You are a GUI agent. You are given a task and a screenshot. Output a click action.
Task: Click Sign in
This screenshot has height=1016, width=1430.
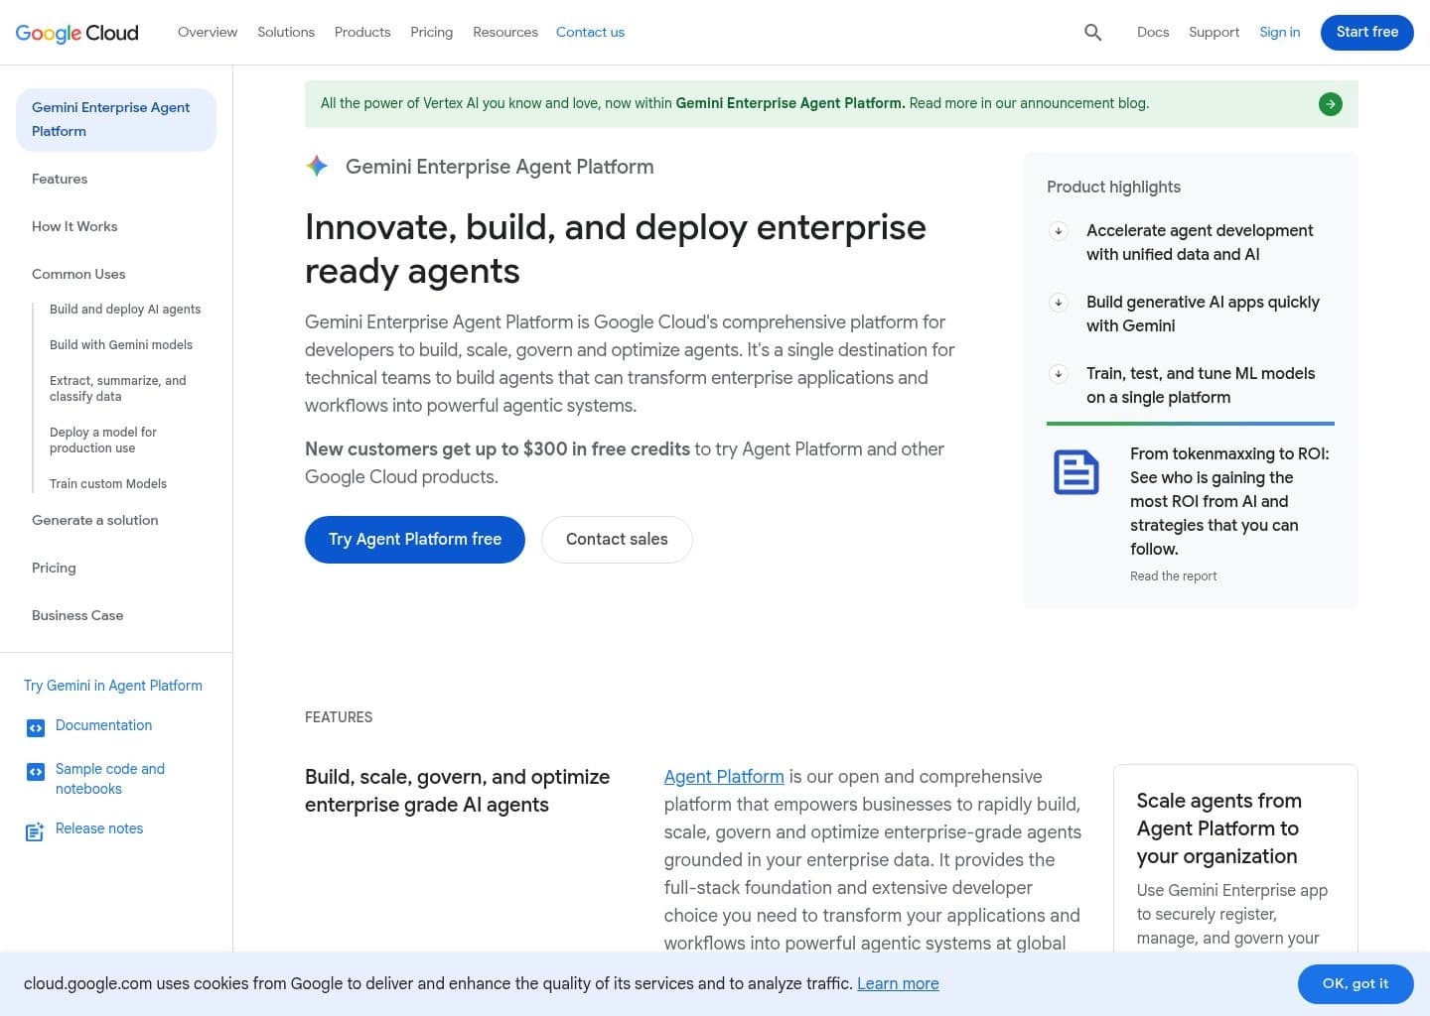pos(1280,33)
